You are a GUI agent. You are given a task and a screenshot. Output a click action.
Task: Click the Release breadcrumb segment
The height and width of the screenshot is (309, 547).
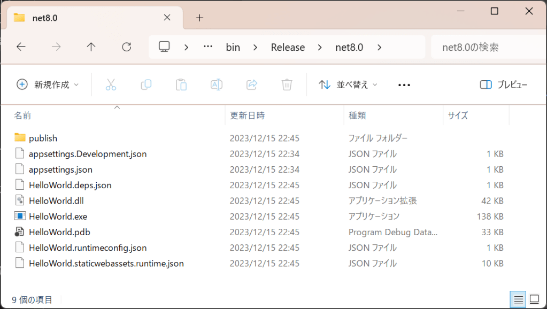[288, 47]
